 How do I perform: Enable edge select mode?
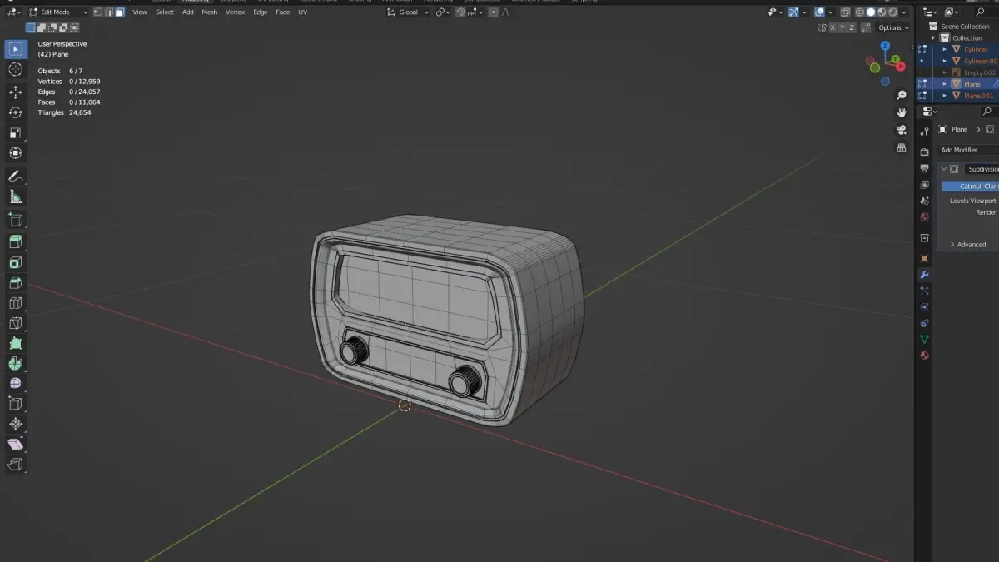click(109, 12)
